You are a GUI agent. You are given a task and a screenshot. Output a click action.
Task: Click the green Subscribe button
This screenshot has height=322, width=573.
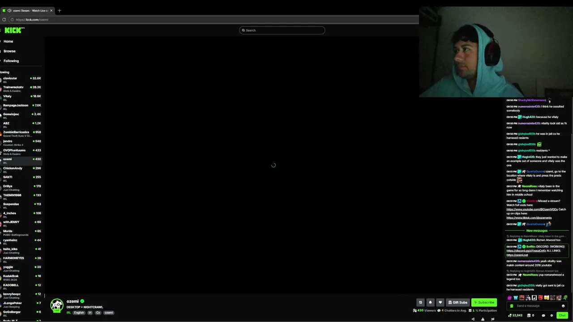(484, 302)
